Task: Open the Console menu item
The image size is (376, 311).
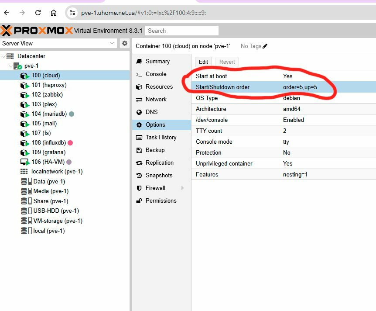Action: point(162,74)
